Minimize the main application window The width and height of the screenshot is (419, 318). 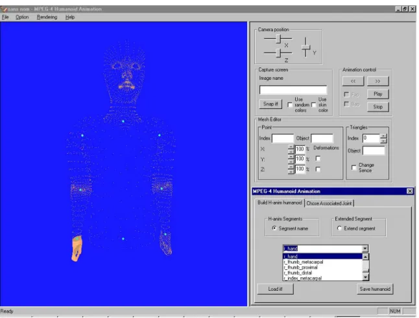pos(398,9)
